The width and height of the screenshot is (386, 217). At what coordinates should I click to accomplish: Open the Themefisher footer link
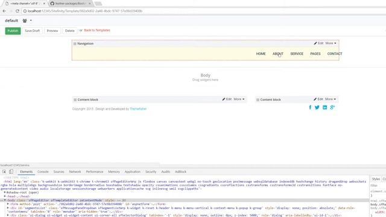(x=138, y=108)
